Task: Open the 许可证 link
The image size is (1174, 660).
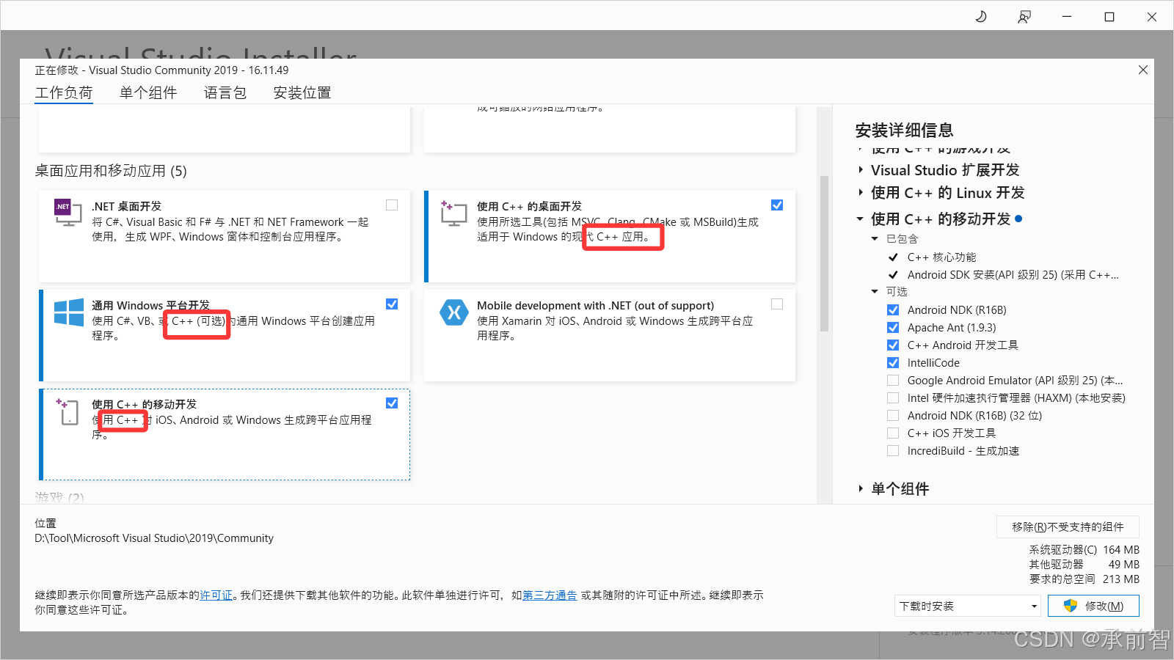Action: pyautogui.click(x=216, y=595)
